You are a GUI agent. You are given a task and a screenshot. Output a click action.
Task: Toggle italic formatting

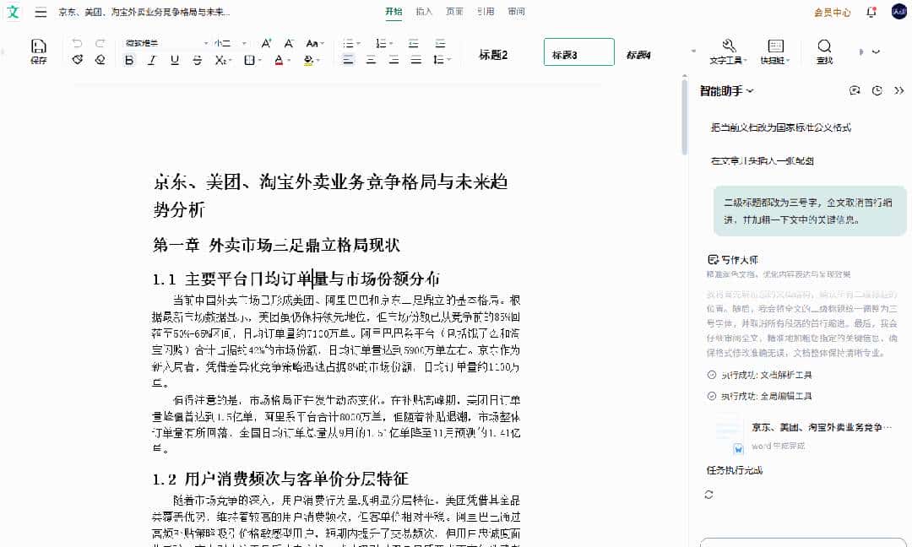[x=151, y=61]
